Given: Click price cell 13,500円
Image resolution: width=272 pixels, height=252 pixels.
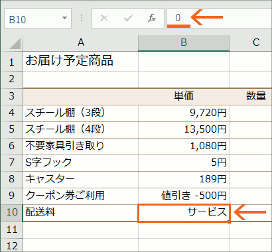Looking at the screenshot, I should 184,129.
